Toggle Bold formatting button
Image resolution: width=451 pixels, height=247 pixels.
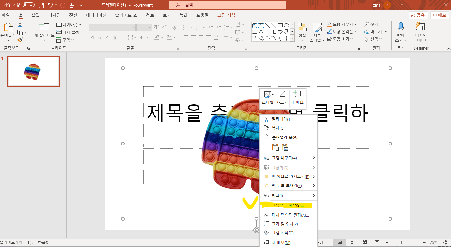(x=92, y=37)
